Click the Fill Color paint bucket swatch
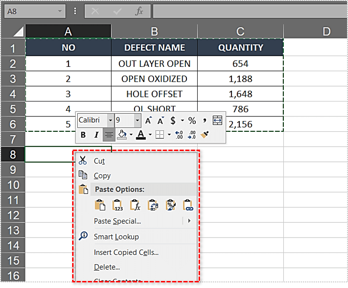Viewport: 348px width, 288px height. pyautogui.click(x=122, y=135)
